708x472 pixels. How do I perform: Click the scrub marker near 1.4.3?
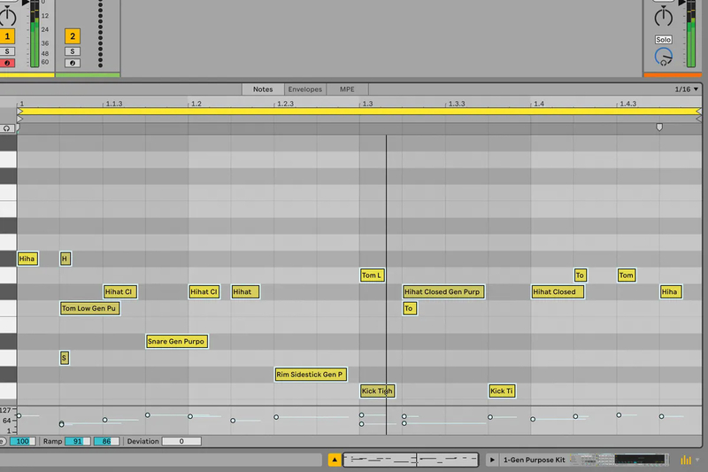[x=659, y=128]
